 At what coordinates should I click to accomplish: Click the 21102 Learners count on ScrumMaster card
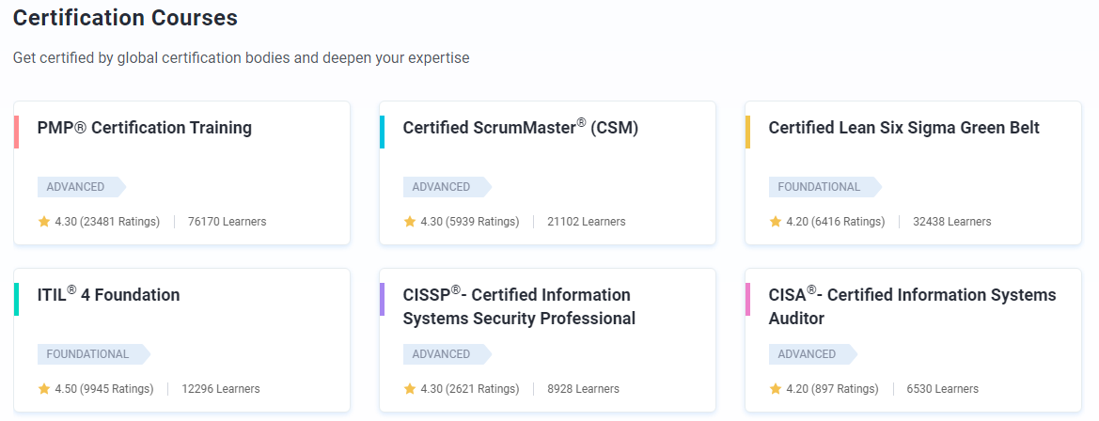coord(586,222)
